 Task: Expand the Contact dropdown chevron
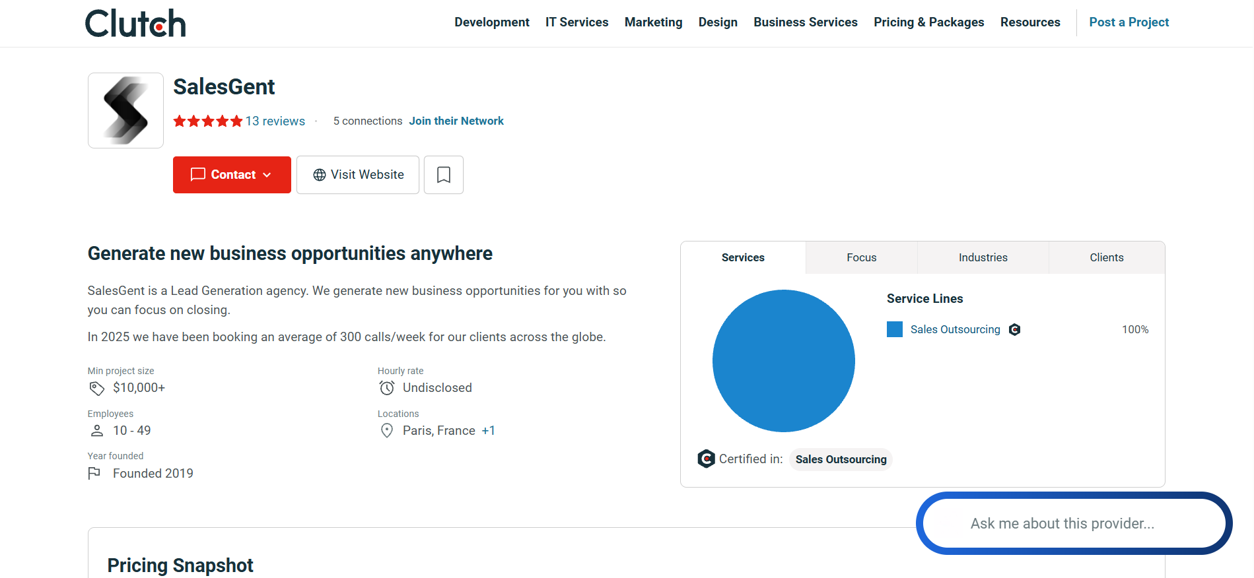click(x=267, y=175)
